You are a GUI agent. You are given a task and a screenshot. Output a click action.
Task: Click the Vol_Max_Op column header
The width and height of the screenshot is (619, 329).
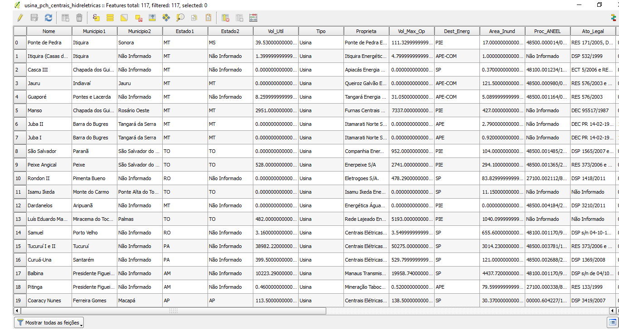tap(411, 31)
